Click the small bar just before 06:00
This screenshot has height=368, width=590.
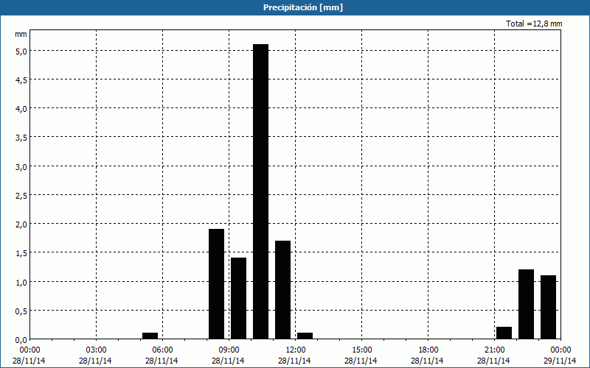coord(150,336)
